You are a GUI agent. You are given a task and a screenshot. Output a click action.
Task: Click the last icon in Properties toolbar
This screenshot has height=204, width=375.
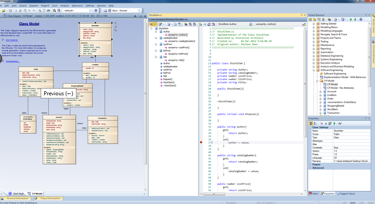point(340,123)
